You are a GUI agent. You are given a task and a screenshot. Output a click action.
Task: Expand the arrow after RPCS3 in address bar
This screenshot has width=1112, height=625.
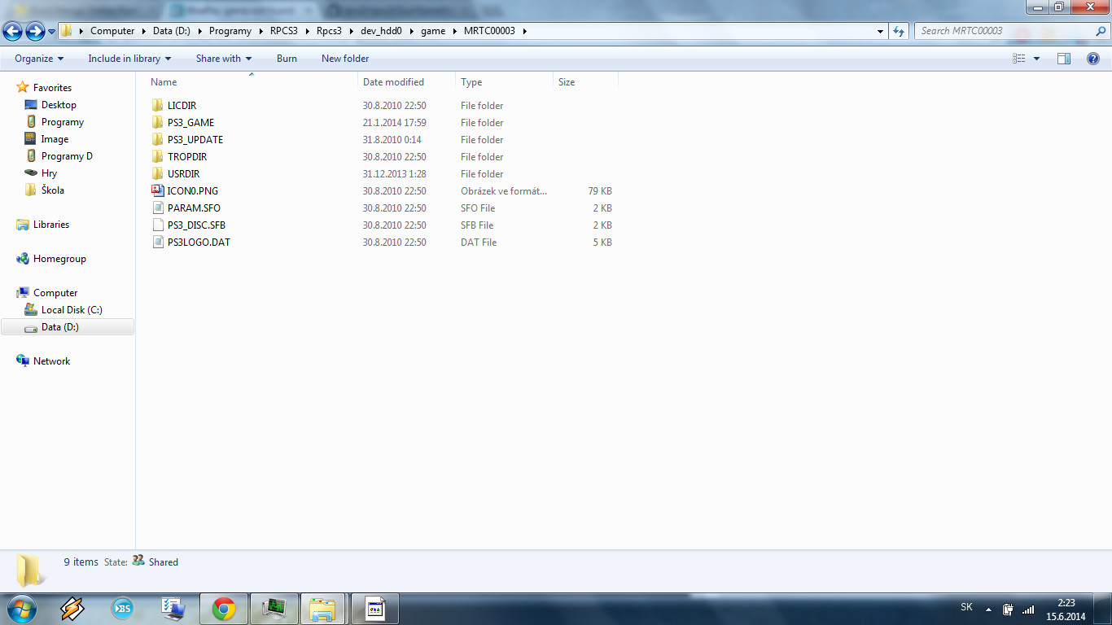tap(308, 31)
